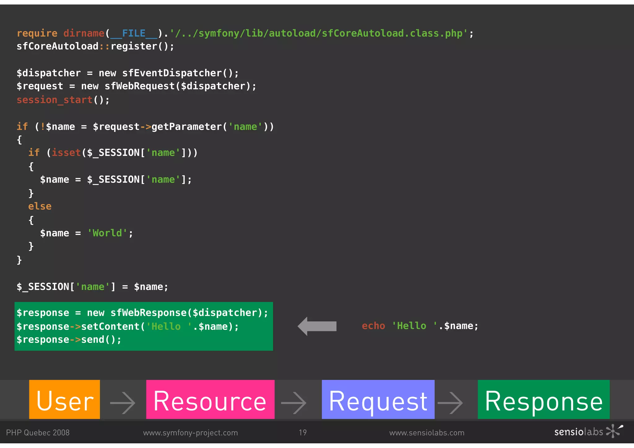
Task: Click the highlighted green response code block
Action: pos(144,326)
